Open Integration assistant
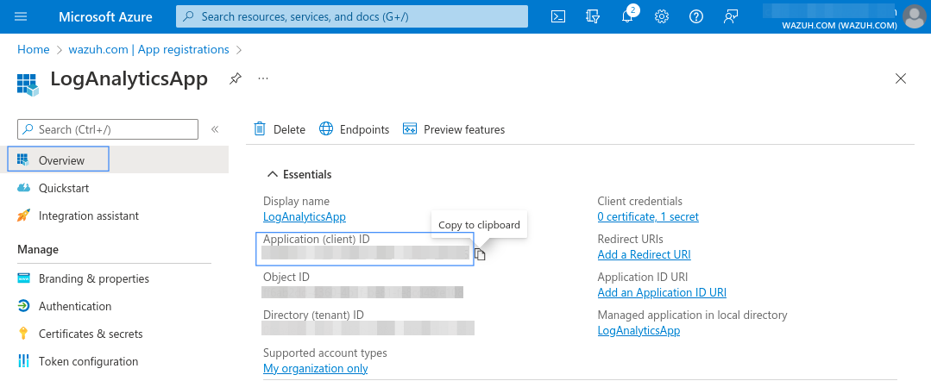Viewport: 931px width, 381px height. tap(89, 216)
